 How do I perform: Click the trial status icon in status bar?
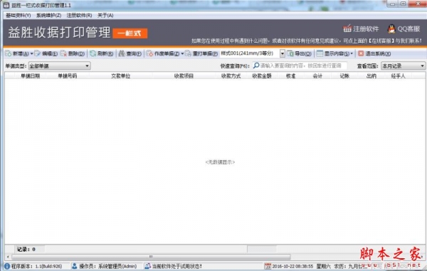coord(147,266)
